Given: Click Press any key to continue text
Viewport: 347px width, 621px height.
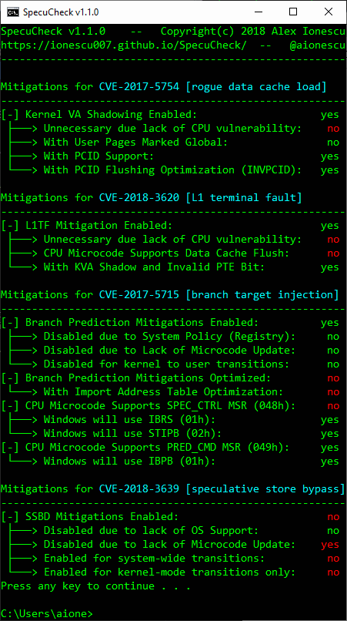Looking at the screenshot, I should tap(95, 586).
